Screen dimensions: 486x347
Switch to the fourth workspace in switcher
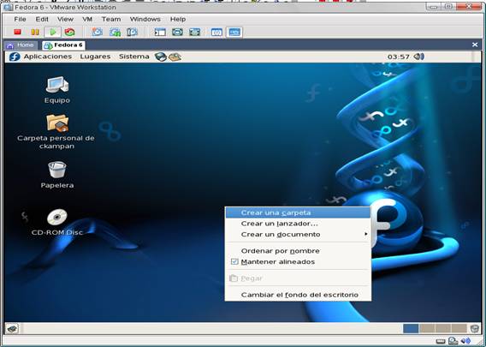(459, 328)
